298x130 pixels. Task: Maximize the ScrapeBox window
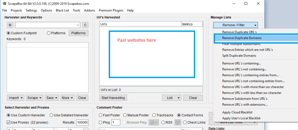[x=246, y=3]
